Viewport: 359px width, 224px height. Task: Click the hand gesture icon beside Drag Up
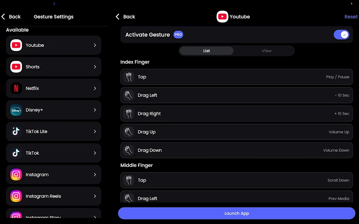coord(129,132)
